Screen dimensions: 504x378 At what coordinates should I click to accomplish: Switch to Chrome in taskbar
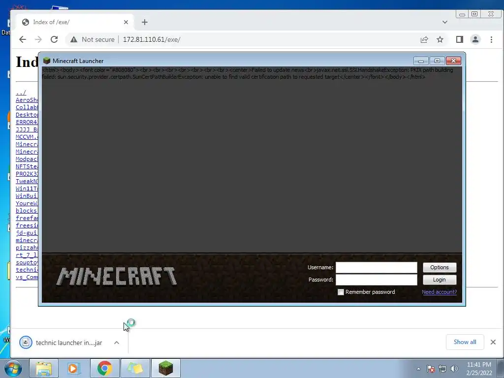tap(104, 368)
